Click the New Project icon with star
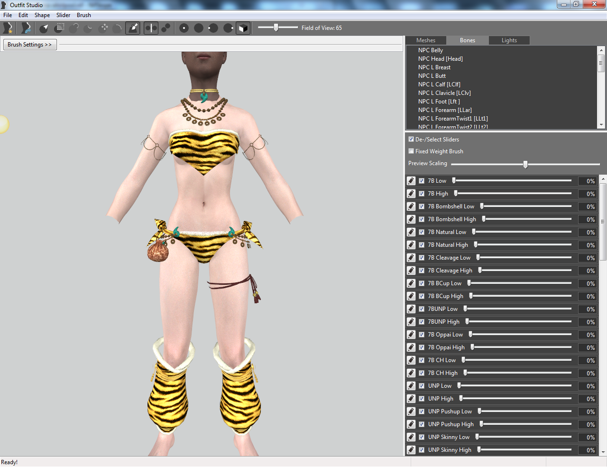This screenshot has height=467, width=607. tap(8, 28)
